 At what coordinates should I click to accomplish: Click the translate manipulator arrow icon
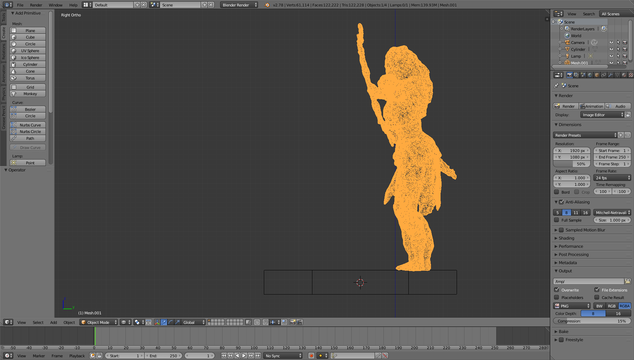pyautogui.click(x=164, y=322)
